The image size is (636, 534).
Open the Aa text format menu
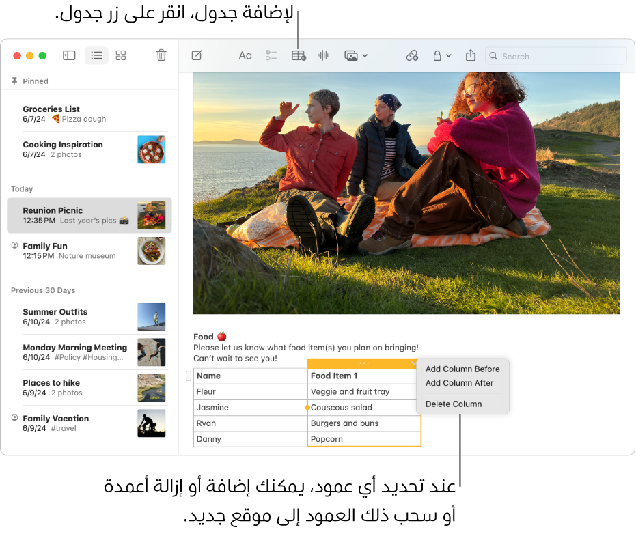pos(245,55)
